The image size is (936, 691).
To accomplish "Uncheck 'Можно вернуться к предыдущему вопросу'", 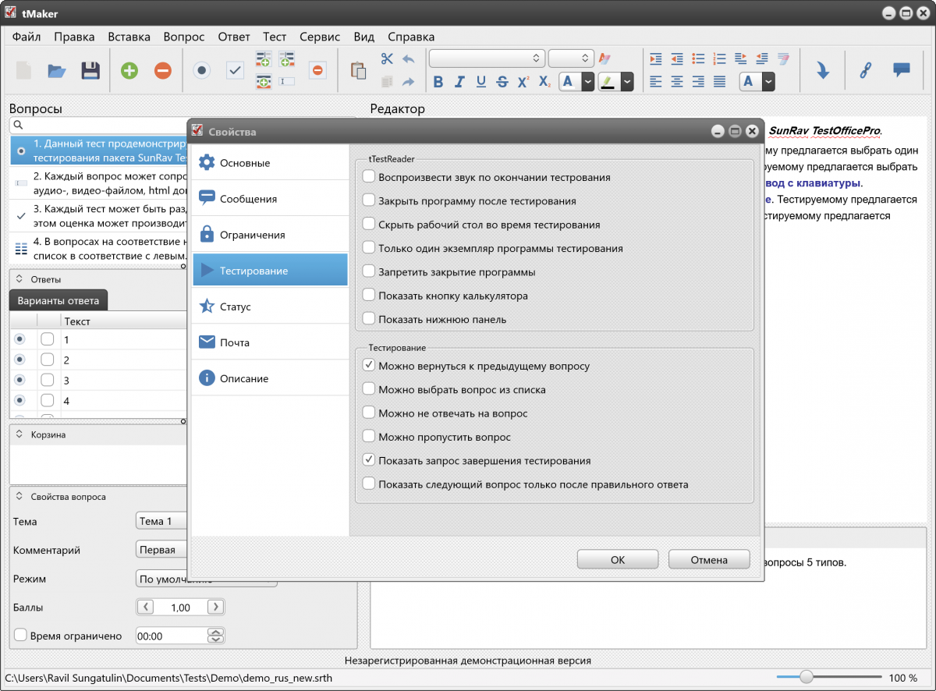I will 369,366.
